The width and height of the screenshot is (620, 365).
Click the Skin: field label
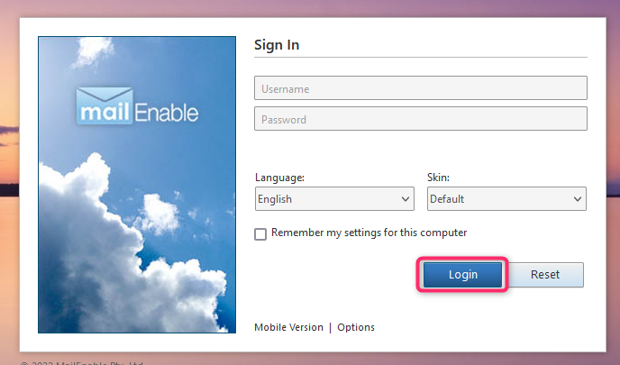[438, 178]
